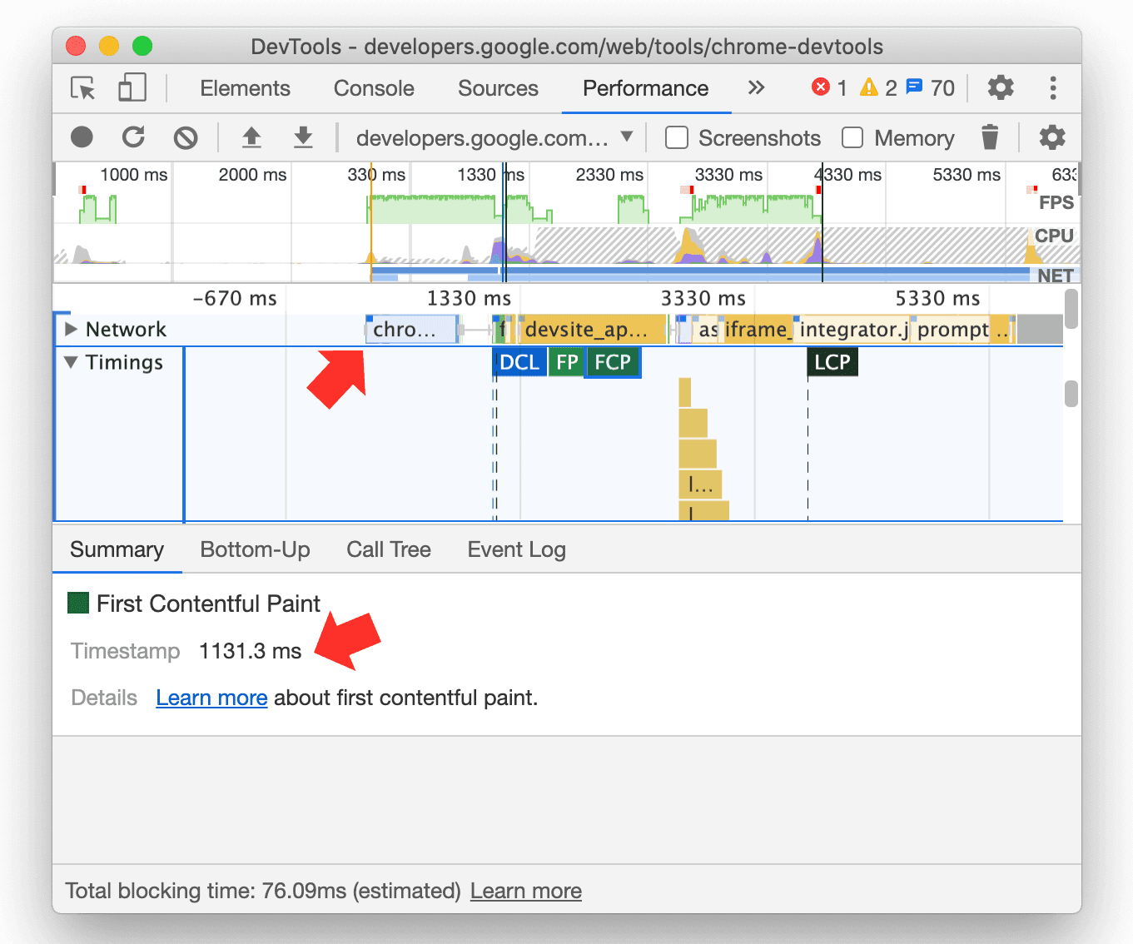Toggle the device toolbar icon
1133x944 pixels.
click(132, 88)
